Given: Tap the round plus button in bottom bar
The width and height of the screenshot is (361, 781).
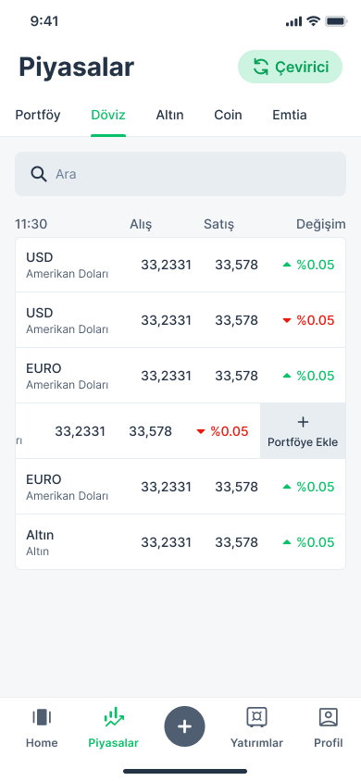Looking at the screenshot, I should click(x=185, y=726).
